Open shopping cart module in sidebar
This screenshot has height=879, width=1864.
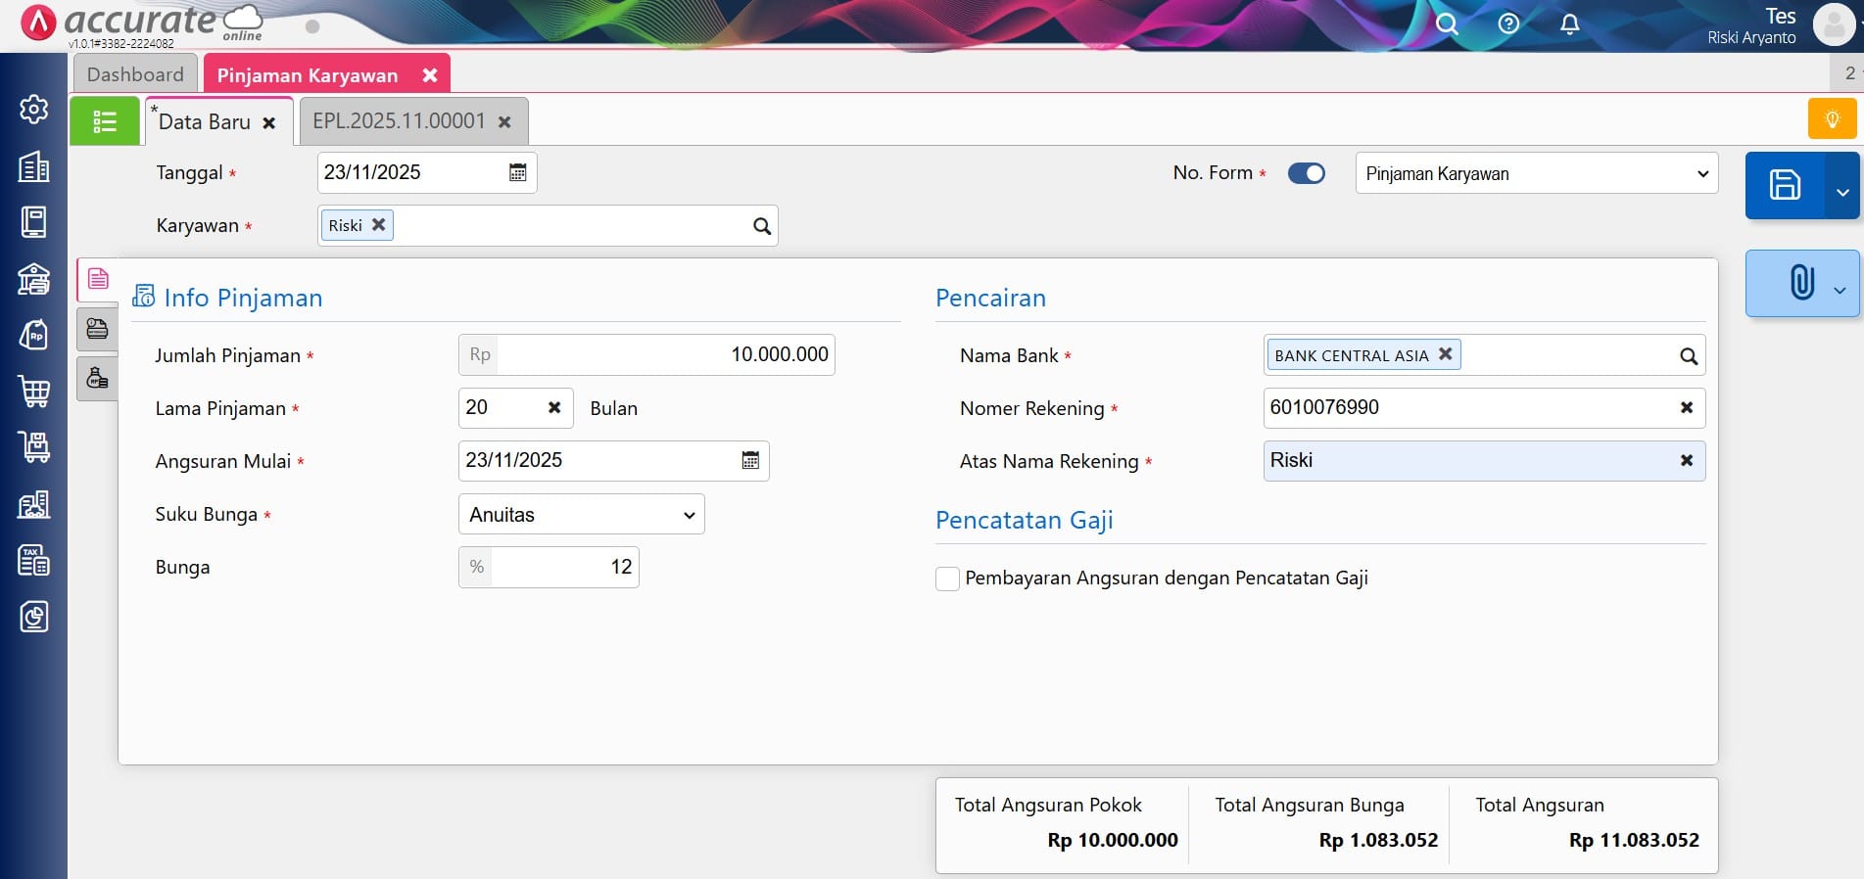[34, 392]
